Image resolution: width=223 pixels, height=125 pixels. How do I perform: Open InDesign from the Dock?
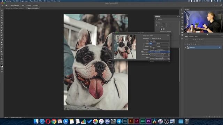tap(137, 121)
